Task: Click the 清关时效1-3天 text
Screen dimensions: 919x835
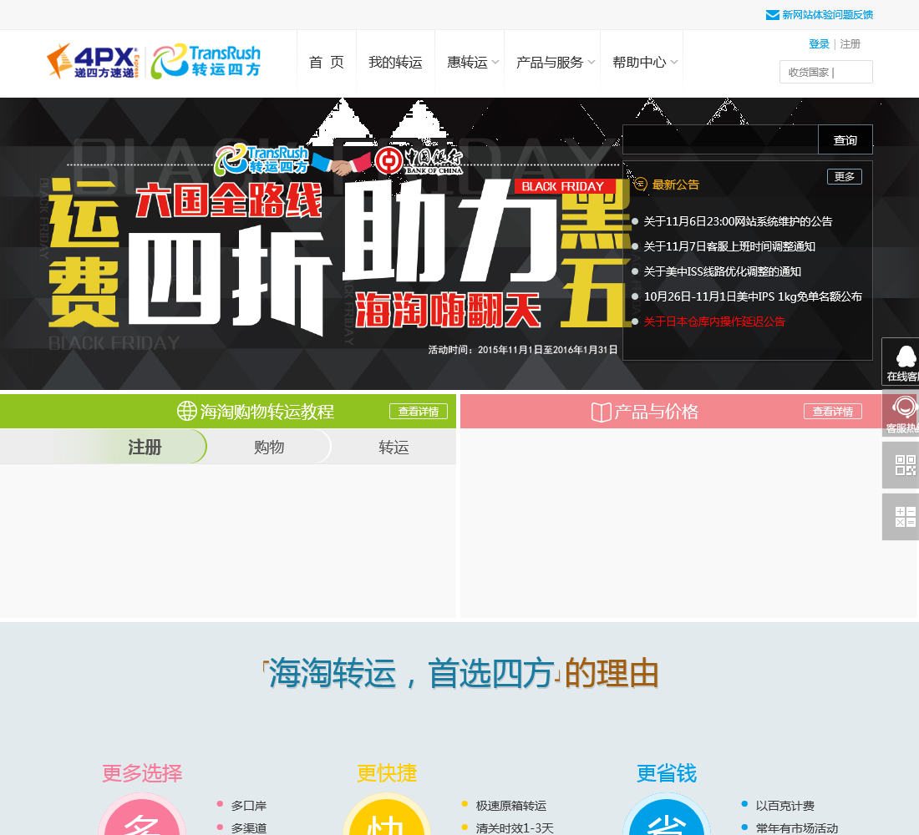Action: pyautogui.click(x=515, y=828)
